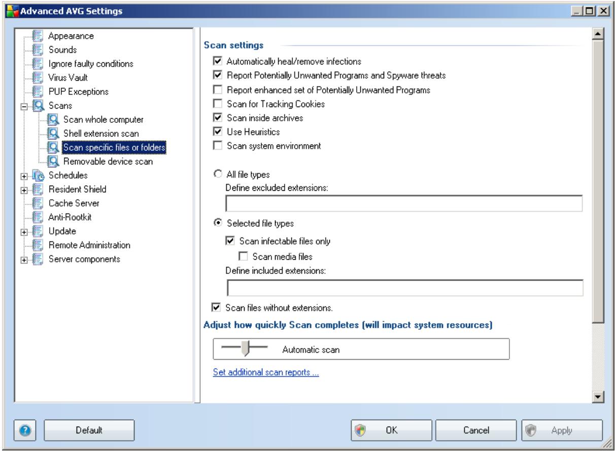
Task: Collapse the Scans tree node
Action: click(23, 106)
